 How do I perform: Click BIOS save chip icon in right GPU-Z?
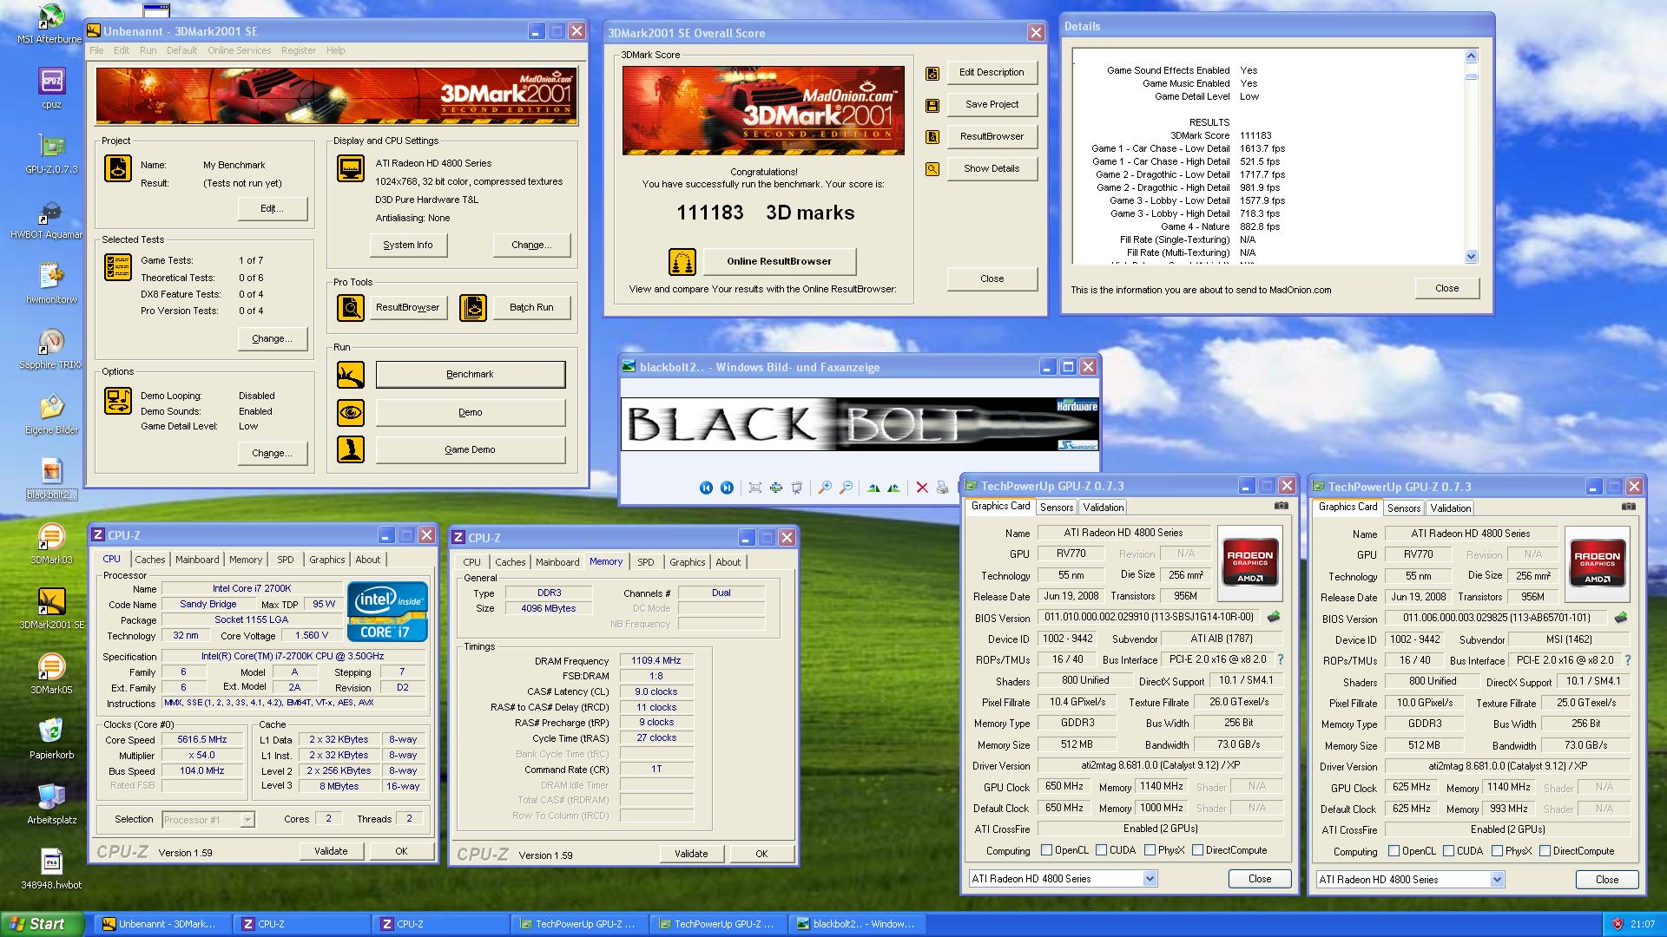(1621, 618)
